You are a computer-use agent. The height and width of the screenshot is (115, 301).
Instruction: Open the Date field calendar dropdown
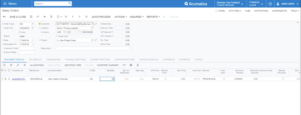click(x=32, y=40)
